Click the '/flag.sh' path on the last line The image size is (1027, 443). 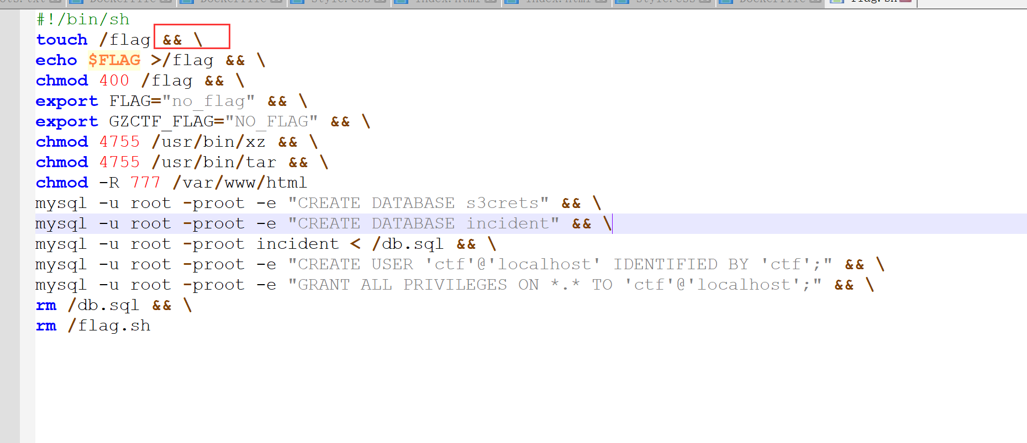pos(109,325)
